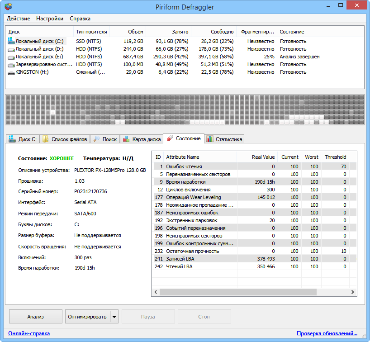Viewport: 370px width, 342px height.
Task: Expand the Оптимизировать dropdown arrow
Action: pos(114,317)
